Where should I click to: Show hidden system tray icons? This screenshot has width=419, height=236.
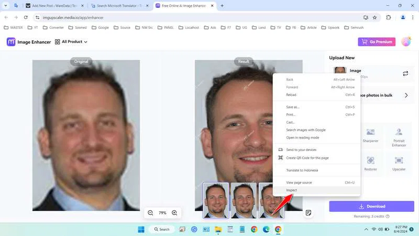(x=366, y=229)
